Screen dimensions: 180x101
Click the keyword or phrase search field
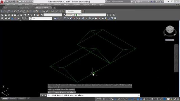click(x=118, y=2)
